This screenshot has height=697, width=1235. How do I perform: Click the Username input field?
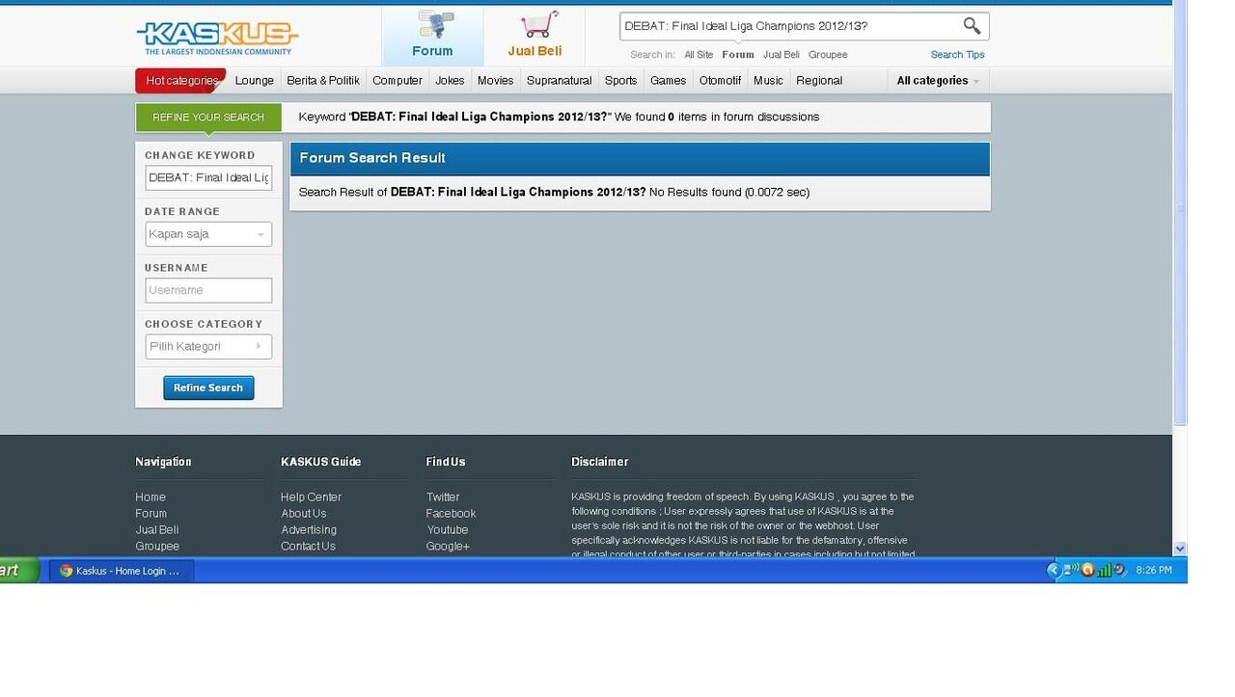click(208, 290)
